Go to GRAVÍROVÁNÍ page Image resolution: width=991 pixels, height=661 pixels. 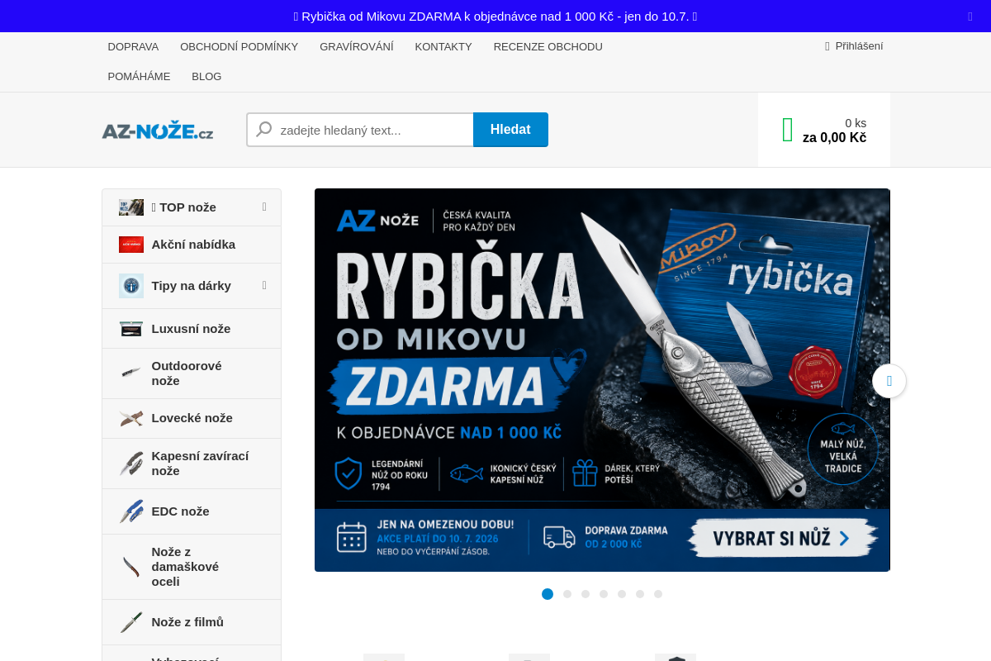(x=357, y=46)
